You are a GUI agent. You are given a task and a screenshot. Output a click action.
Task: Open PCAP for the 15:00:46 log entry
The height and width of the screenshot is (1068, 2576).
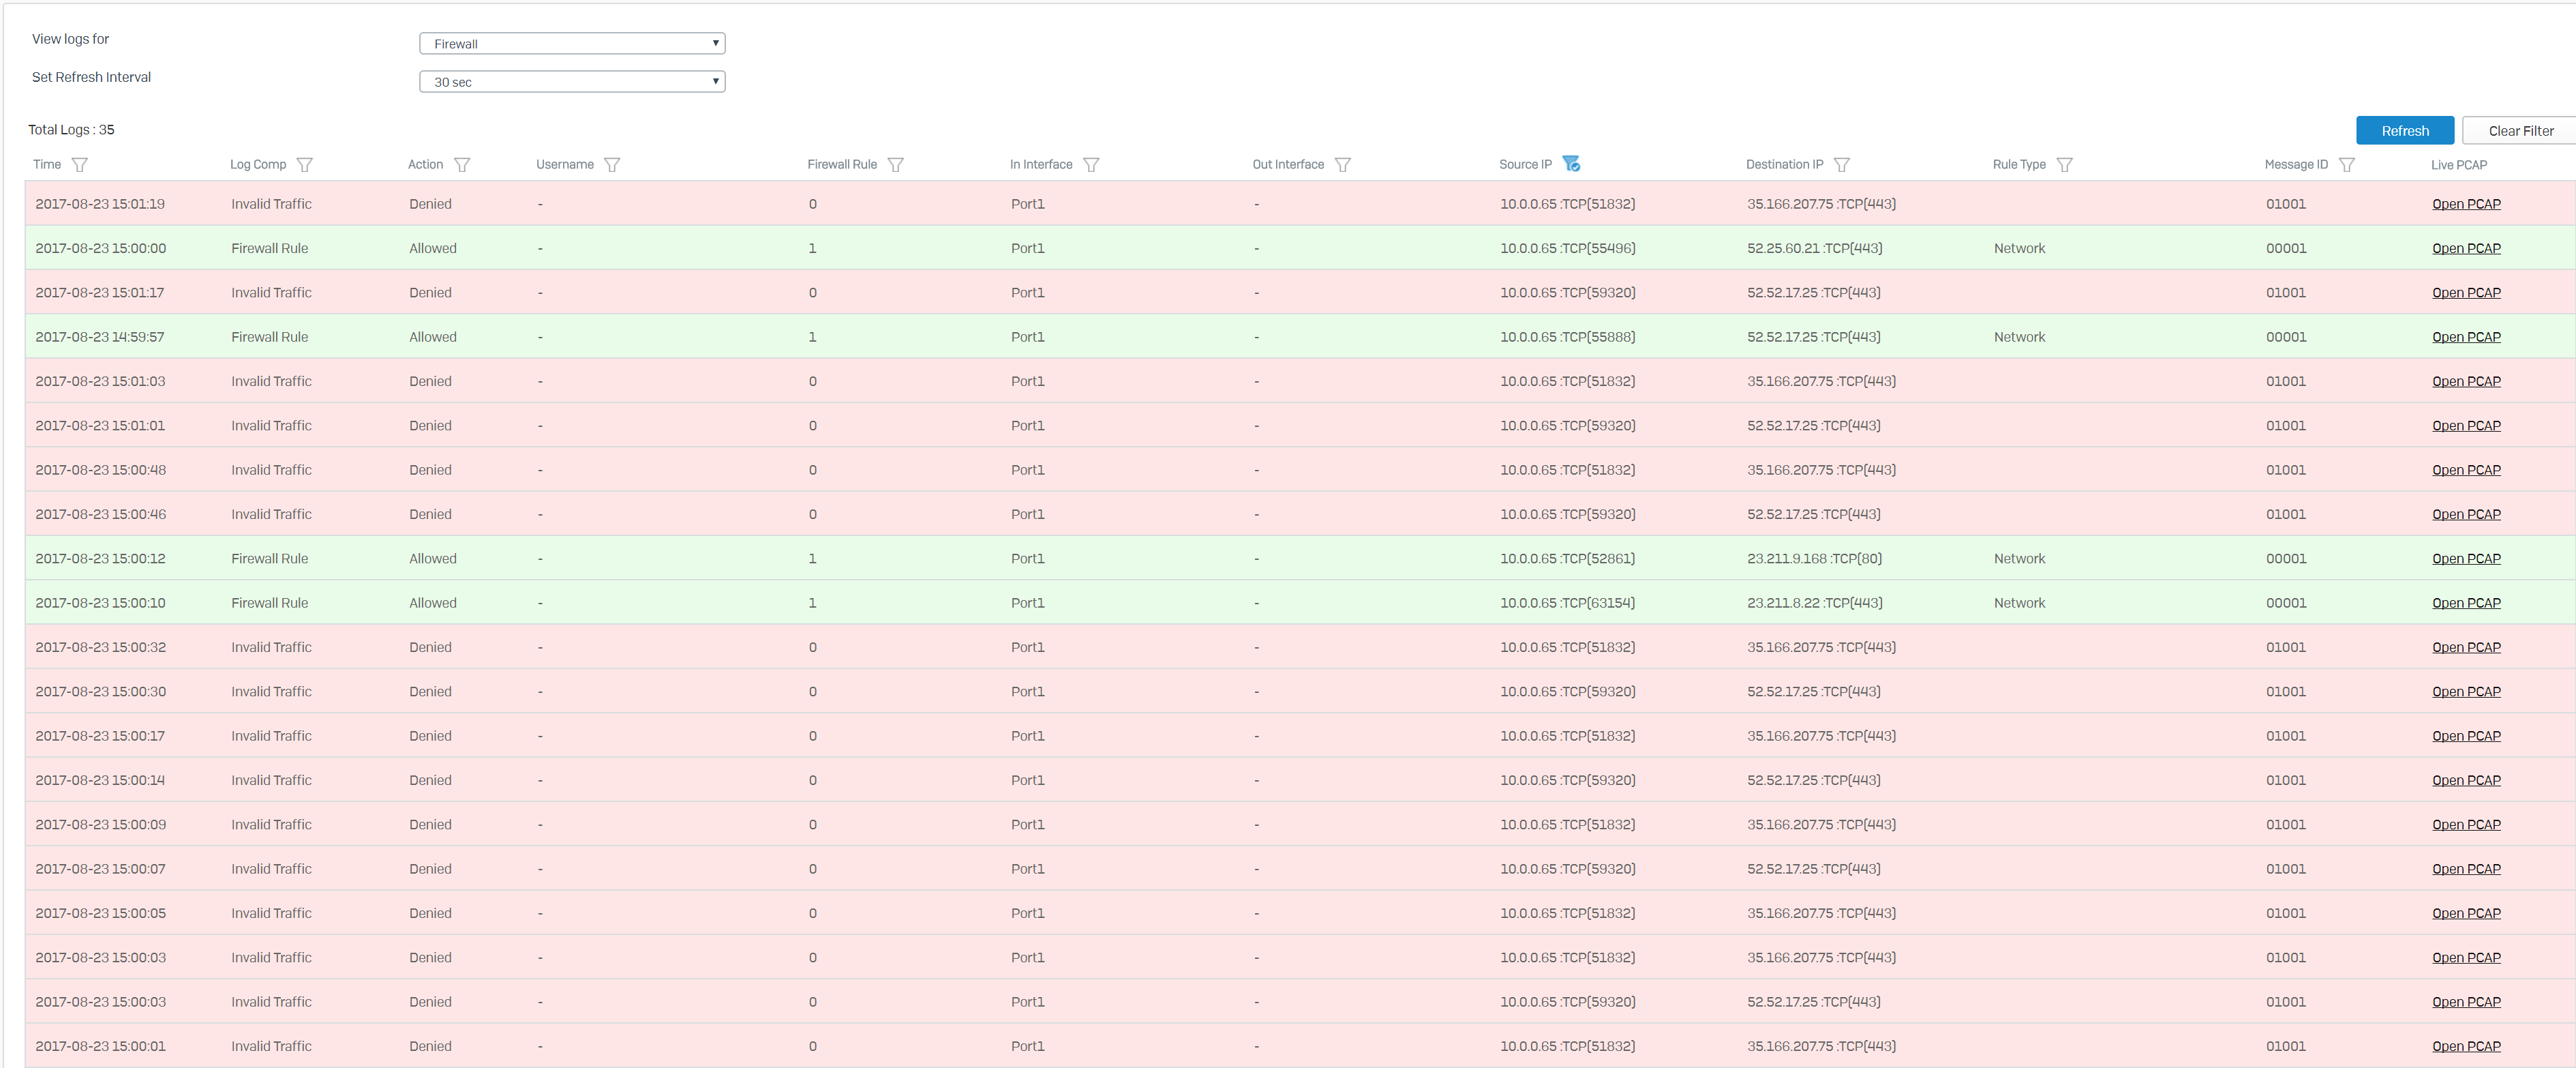coord(2466,514)
